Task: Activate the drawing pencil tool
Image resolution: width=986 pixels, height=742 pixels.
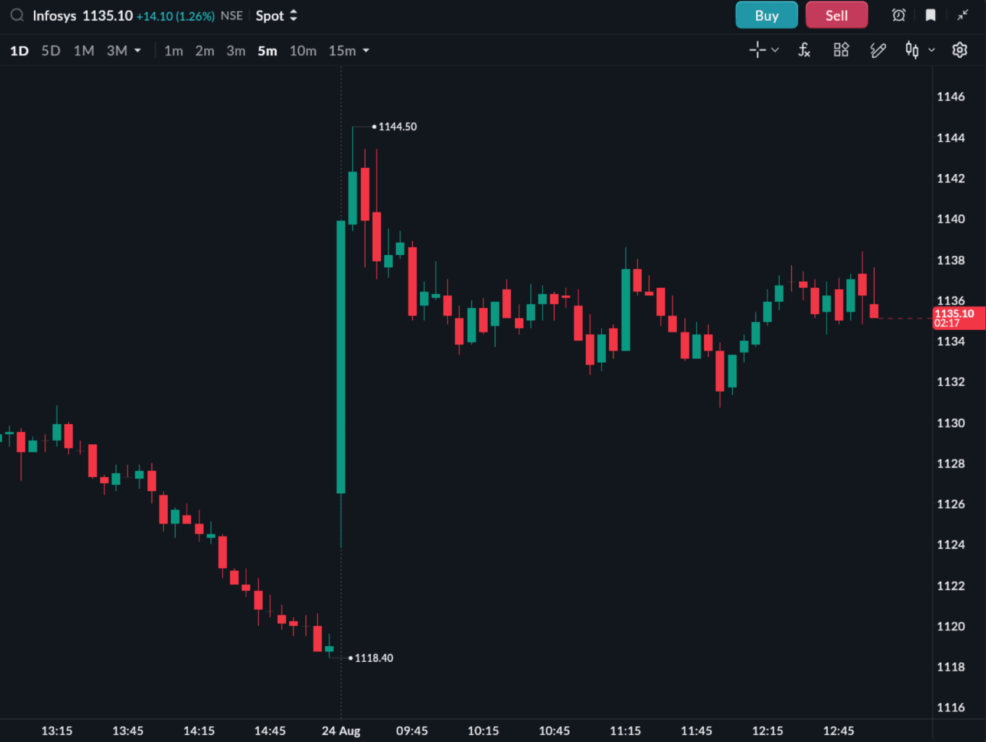Action: 878,50
